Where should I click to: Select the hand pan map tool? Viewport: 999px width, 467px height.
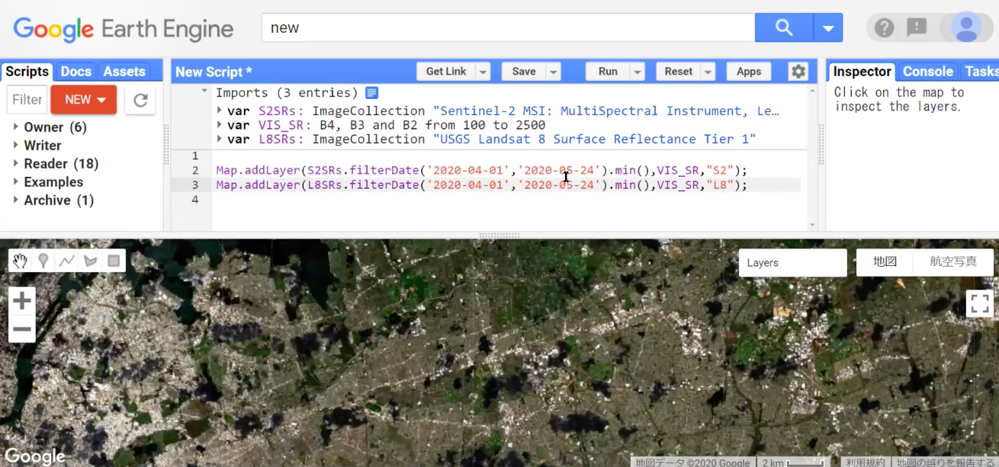tap(20, 261)
